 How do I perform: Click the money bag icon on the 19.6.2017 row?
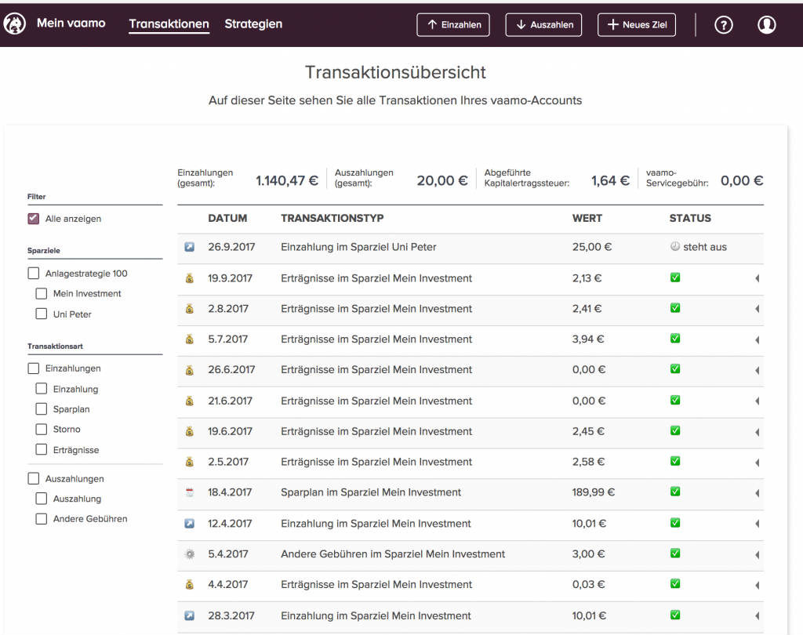(x=190, y=431)
